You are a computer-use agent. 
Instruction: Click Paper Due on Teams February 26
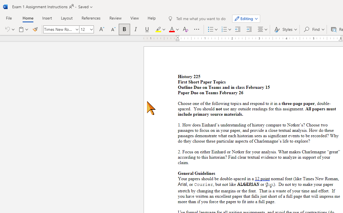211,93
